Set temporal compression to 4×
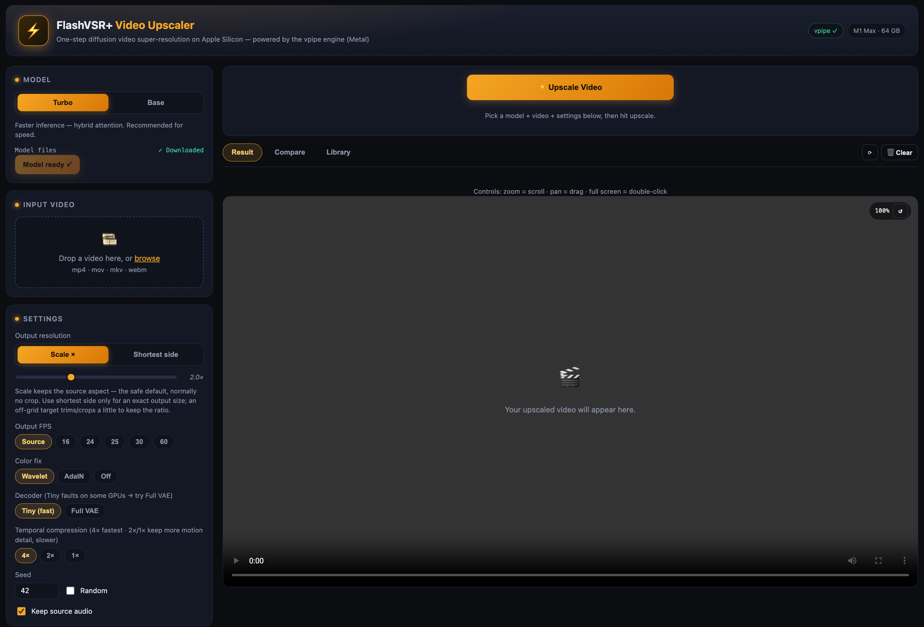 26,555
